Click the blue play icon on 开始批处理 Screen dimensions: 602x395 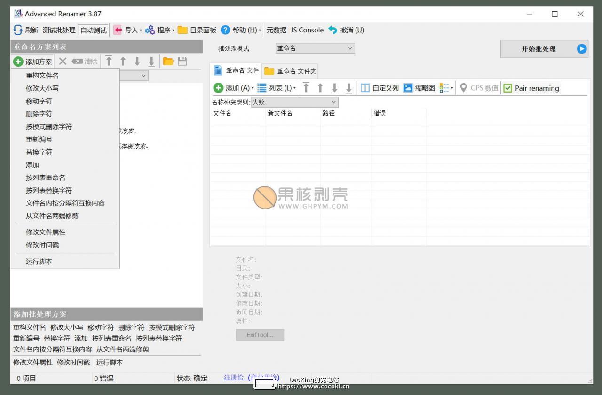pos(582,49)
